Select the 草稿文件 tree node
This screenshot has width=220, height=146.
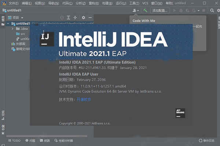click(x=21, y=49)
